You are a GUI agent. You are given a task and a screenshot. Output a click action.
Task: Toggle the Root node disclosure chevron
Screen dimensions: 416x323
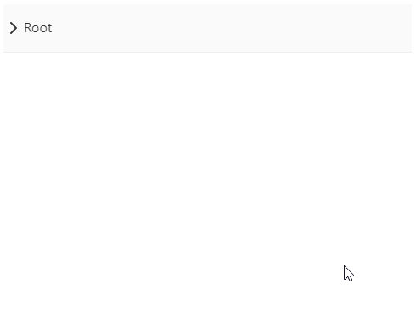tap(14, 28)
